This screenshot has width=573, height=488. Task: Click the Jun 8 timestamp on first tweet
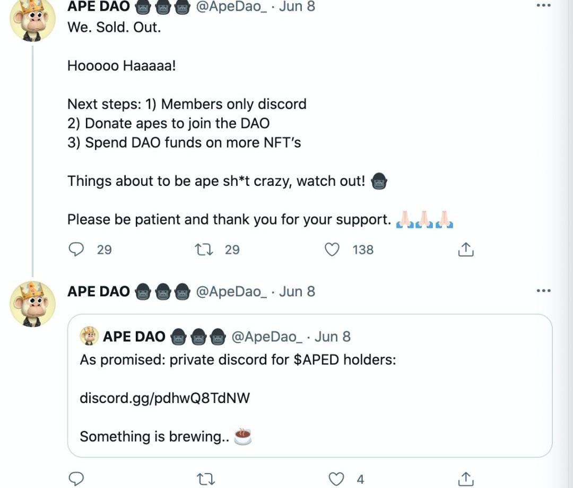[x=297, y=6]
